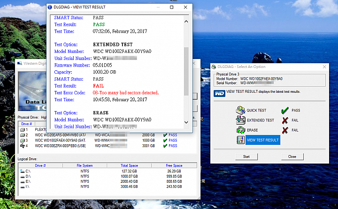Click the E:\ logical drive icon
This screenshot has width=338, height=209.
(22, 182)
